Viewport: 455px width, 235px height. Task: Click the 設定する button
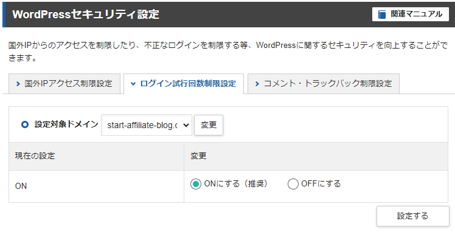412,216
